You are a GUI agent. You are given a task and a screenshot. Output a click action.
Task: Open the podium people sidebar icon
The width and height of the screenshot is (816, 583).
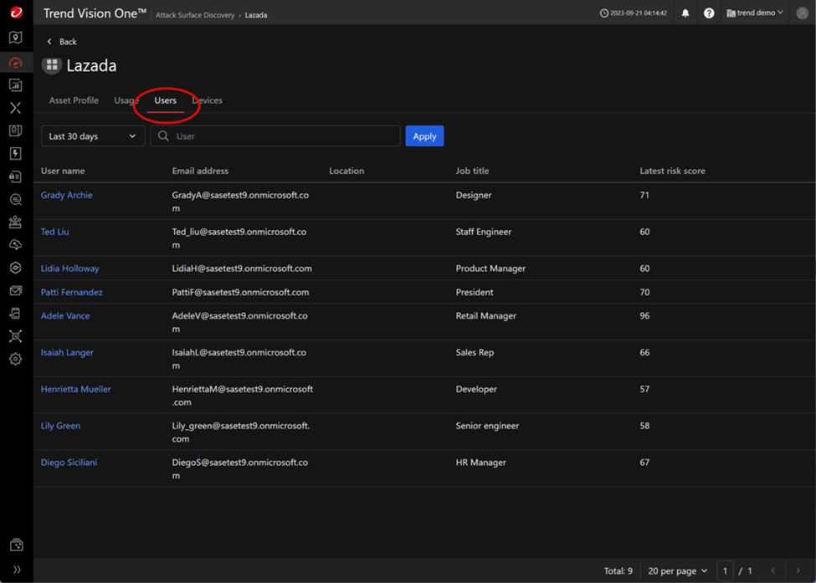tap(16, 222)
